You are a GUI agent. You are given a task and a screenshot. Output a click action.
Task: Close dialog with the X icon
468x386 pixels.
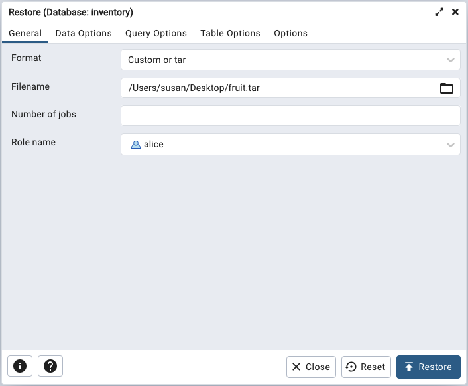coord(455,12)
